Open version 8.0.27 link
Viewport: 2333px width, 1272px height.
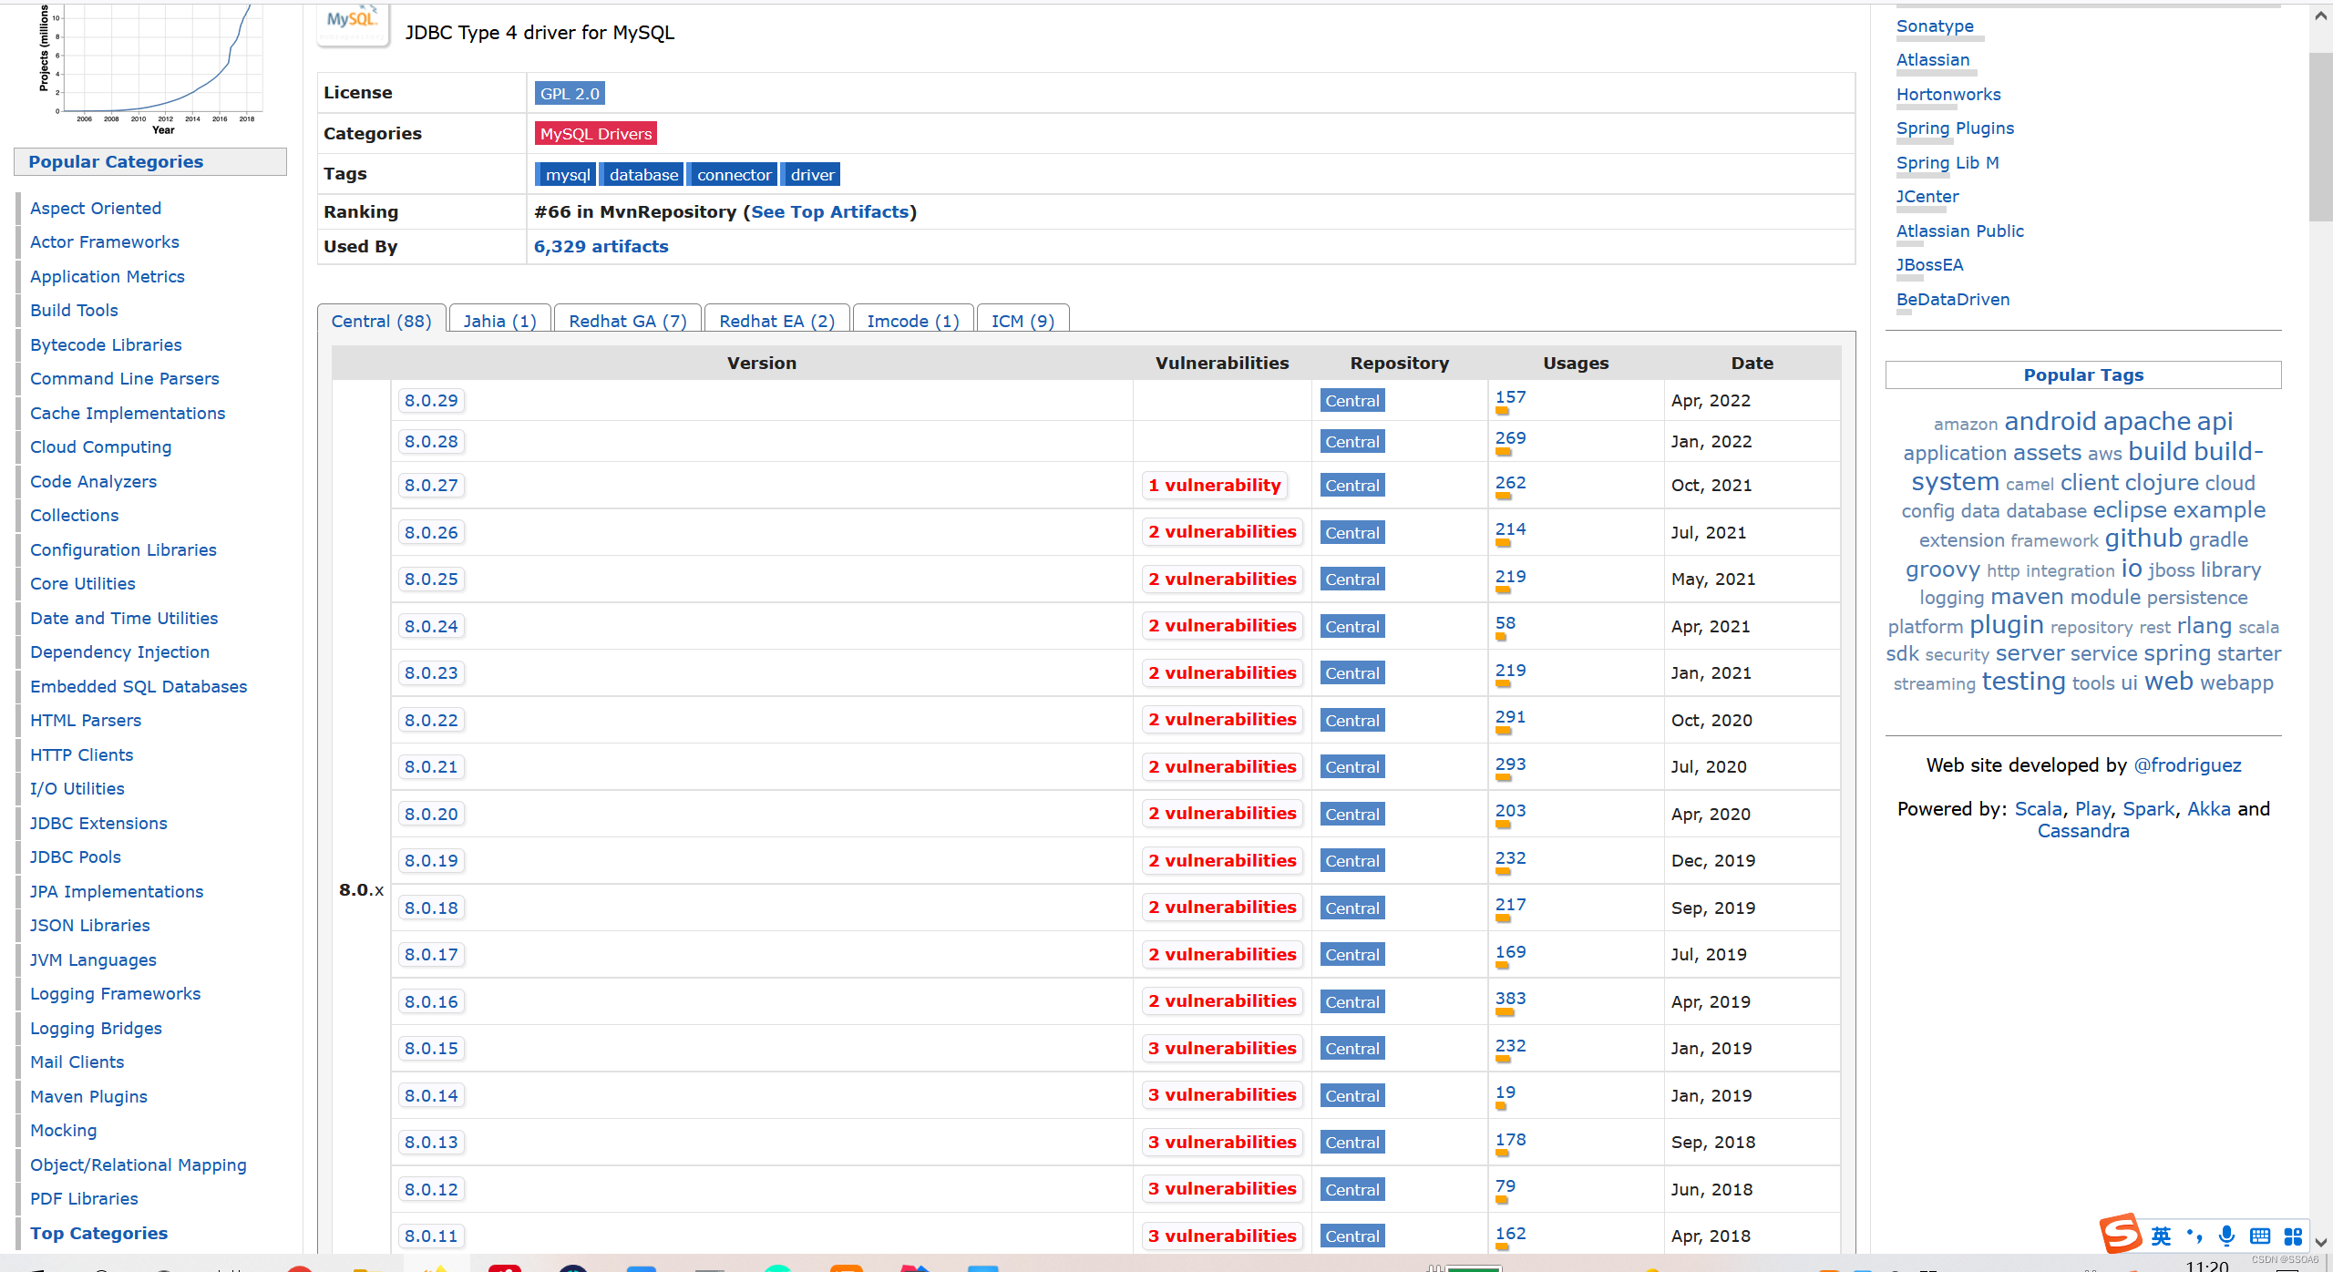coord(431,486)
